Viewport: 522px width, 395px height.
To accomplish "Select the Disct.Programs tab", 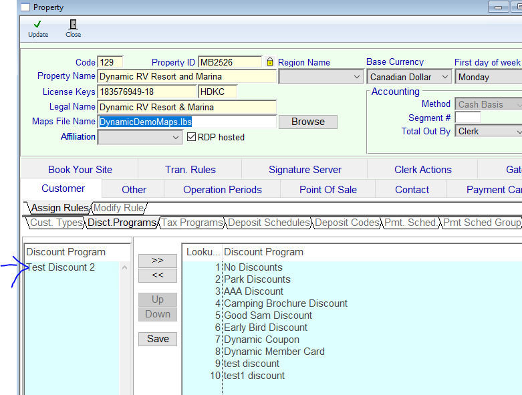I will coord(122,223).
